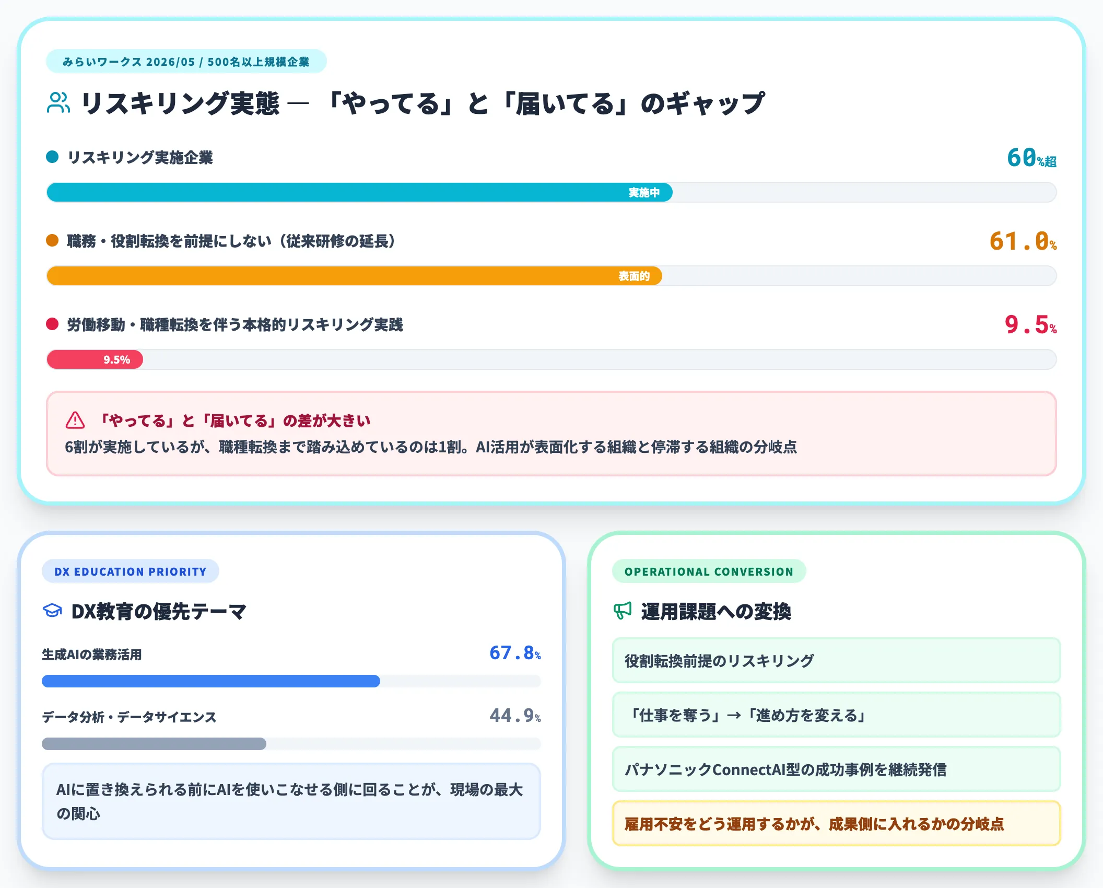Select the 「仕事を奪う」→「進め方を変える」 item
1103x888 pixels.
(x=837, y=715)
